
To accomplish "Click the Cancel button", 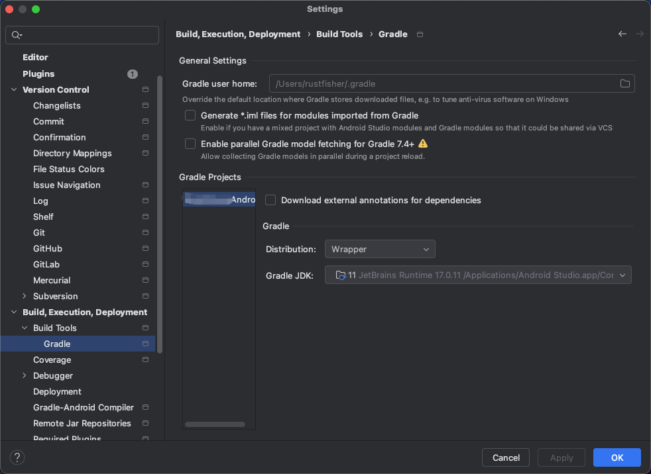I will [506, 457].
